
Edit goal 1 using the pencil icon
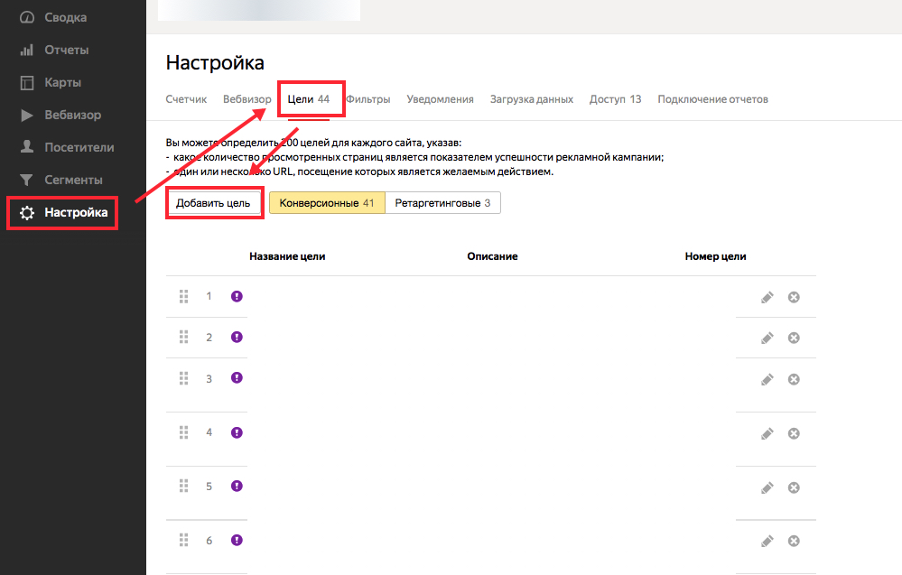767,296
